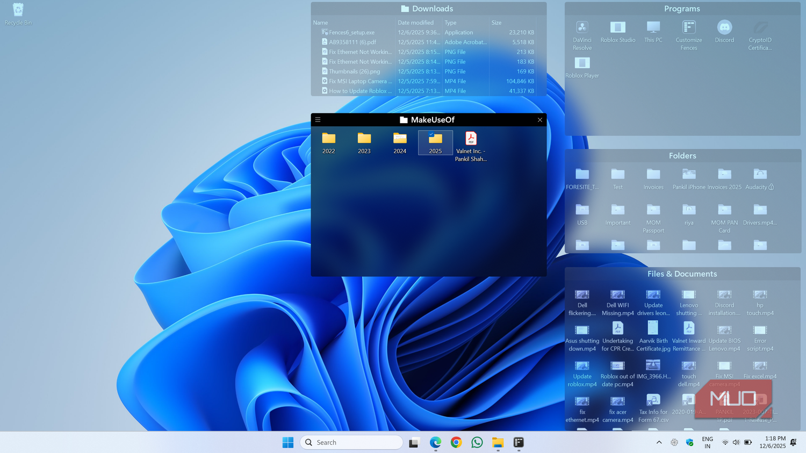The width and height of the screenshot is (806, 453).
Task: Click the Programs fence title
Action: pos(682,9)
